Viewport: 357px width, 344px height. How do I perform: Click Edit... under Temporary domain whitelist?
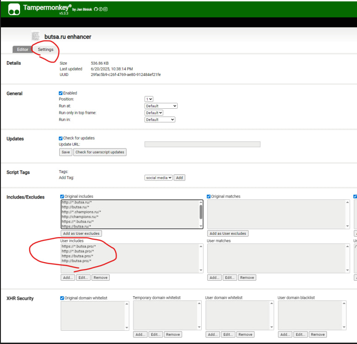[156, 334]
